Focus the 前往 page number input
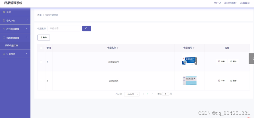Screen dimensions: 254x118 166,94
